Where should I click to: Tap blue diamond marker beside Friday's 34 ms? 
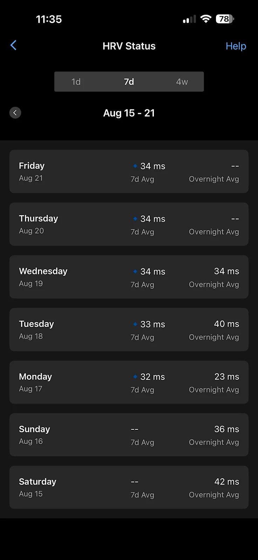click(135, 166)
